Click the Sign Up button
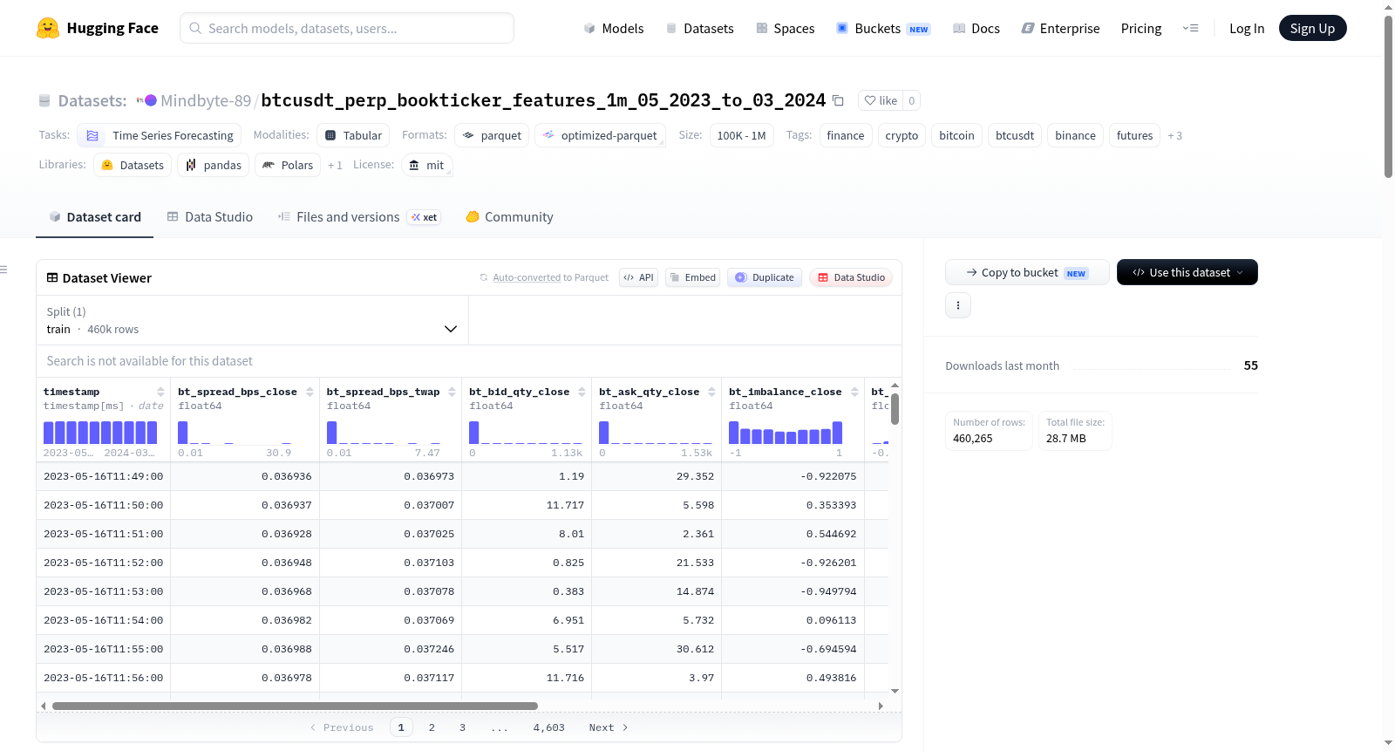This screenshot has height=751, width=1395. pos(1312,29)
